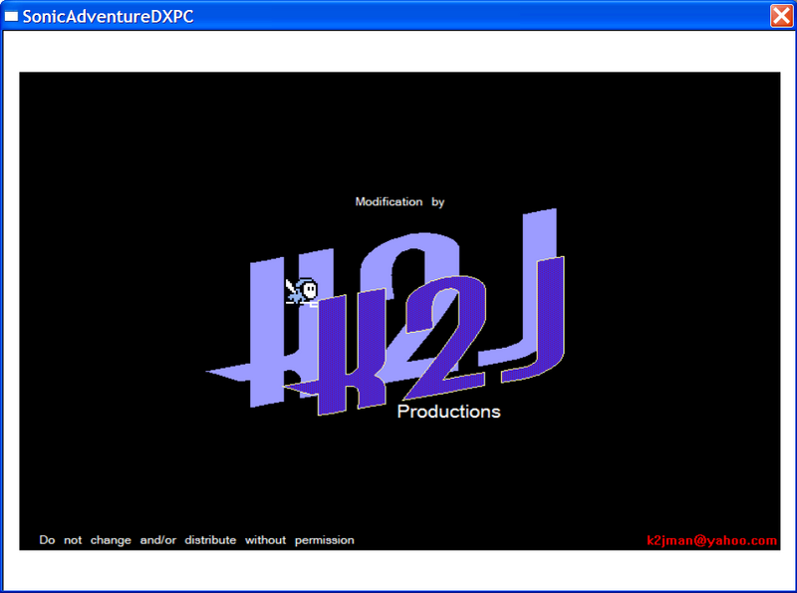The width and height of the screenshot is (797, 593).
Task: Click the words "and/or" in bottom notice
Action: [x=157, y=540]
